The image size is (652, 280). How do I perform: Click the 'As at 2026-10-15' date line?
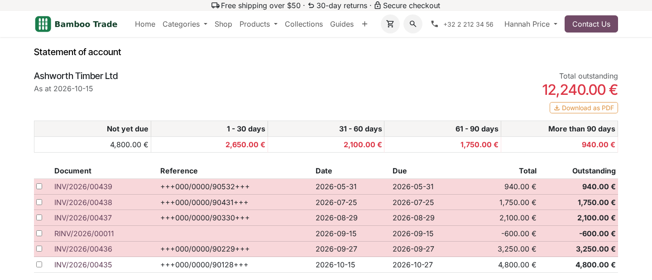coord(63,89)
